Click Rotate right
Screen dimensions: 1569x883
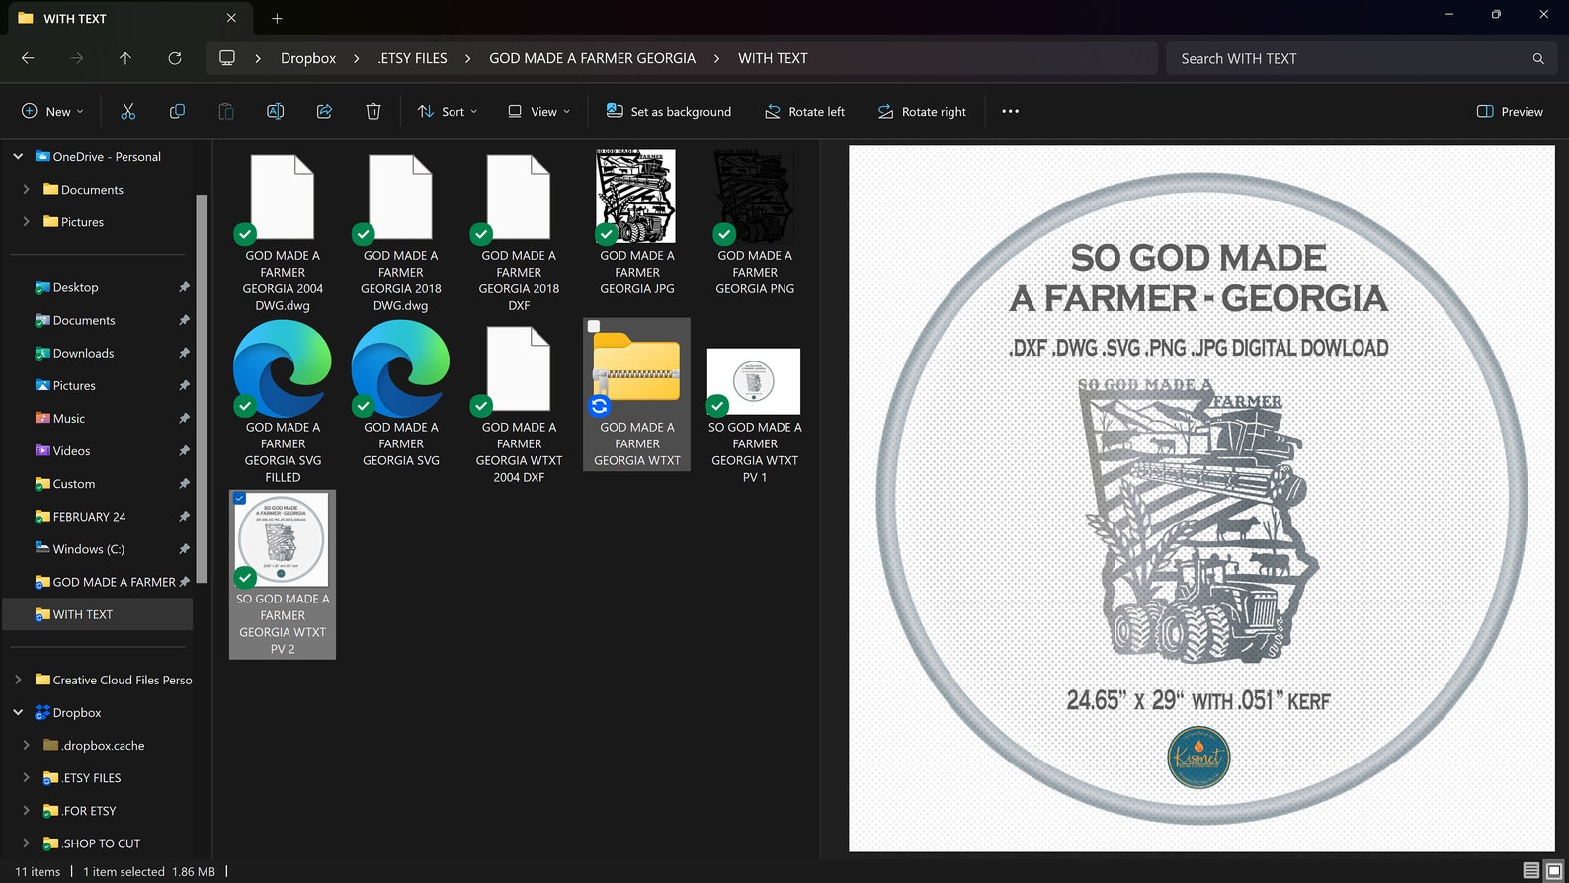pos(922,112)
